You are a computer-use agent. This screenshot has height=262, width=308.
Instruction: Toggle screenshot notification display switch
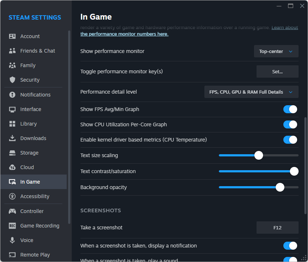[x=290, y=246]
